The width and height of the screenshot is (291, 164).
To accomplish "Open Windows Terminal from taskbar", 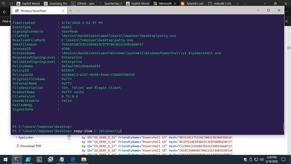I will point(17,159).
